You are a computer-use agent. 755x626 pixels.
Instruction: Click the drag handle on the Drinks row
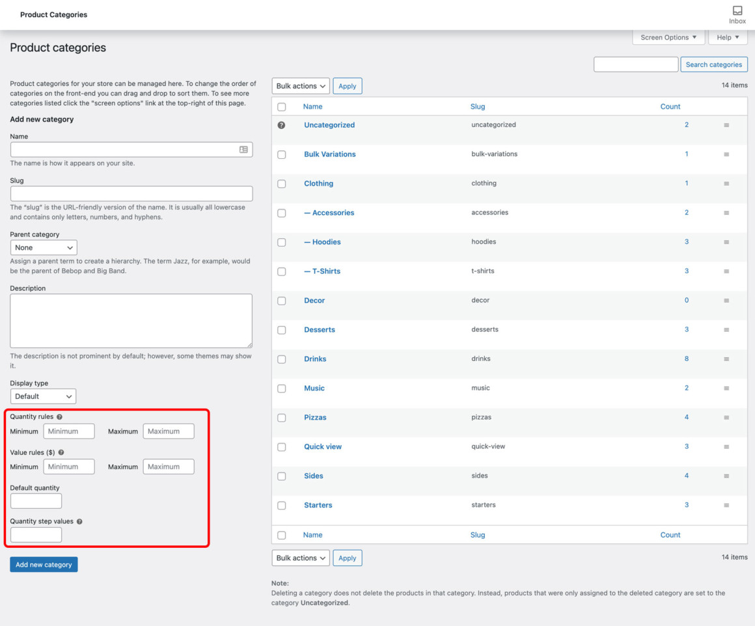pos(727,359)
